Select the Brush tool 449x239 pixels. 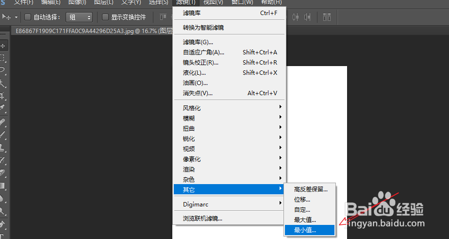click(x=2, y=134)
